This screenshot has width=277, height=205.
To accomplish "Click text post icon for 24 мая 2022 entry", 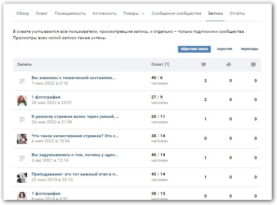I will click(x=22, y=120).
